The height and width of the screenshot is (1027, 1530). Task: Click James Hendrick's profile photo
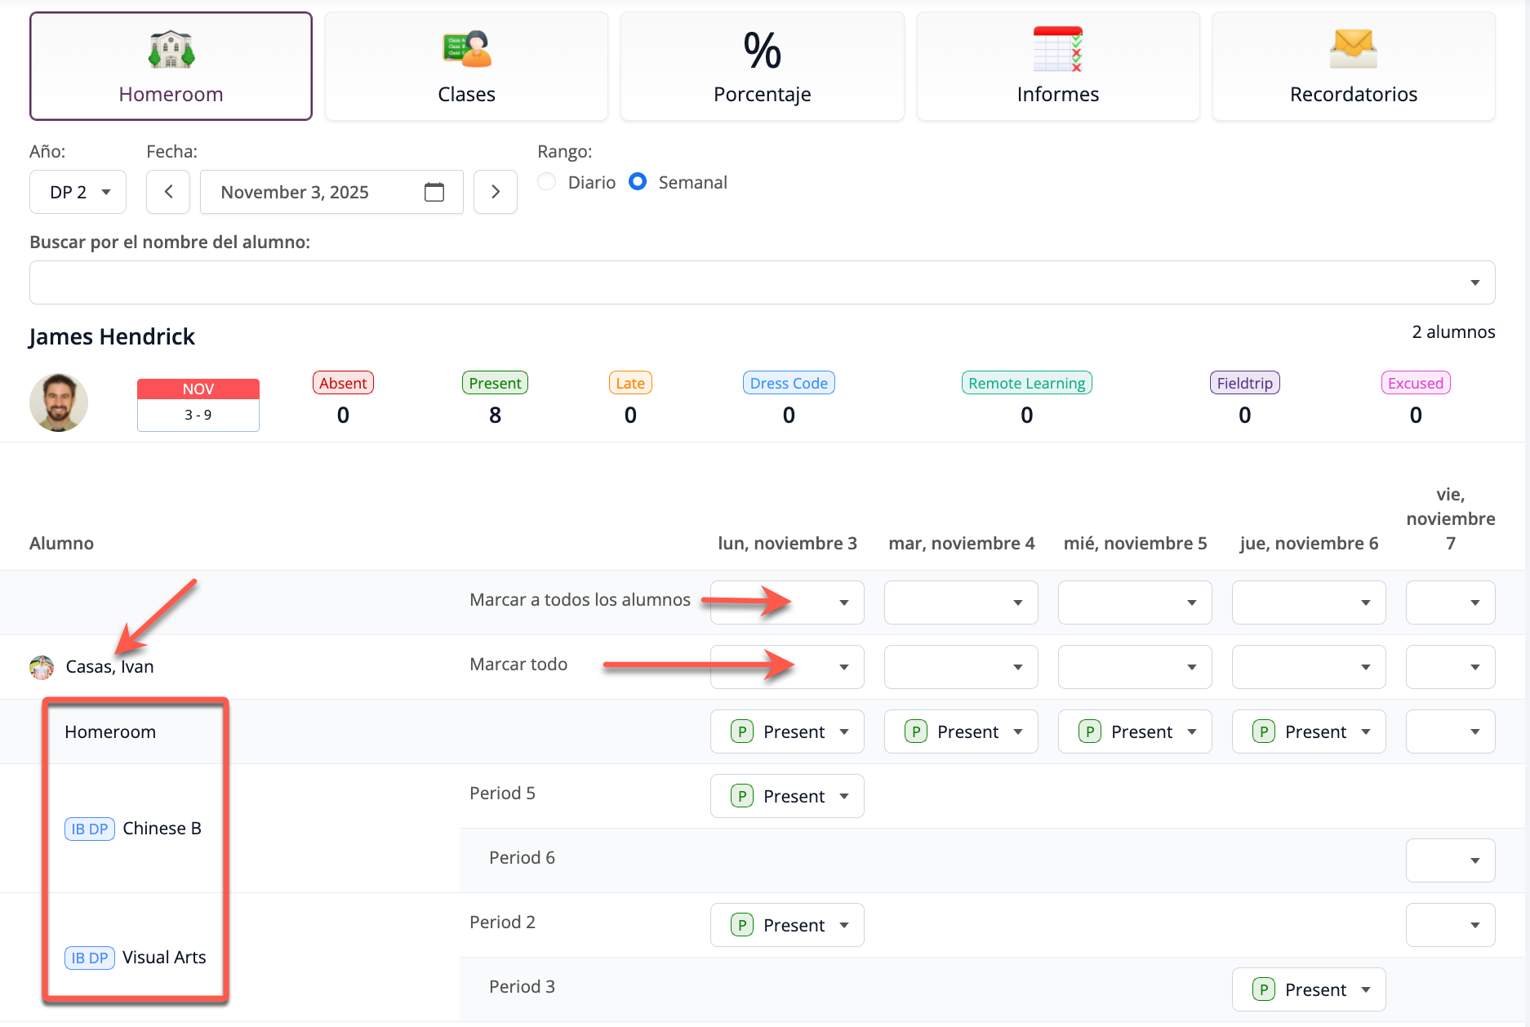(59, 402)
